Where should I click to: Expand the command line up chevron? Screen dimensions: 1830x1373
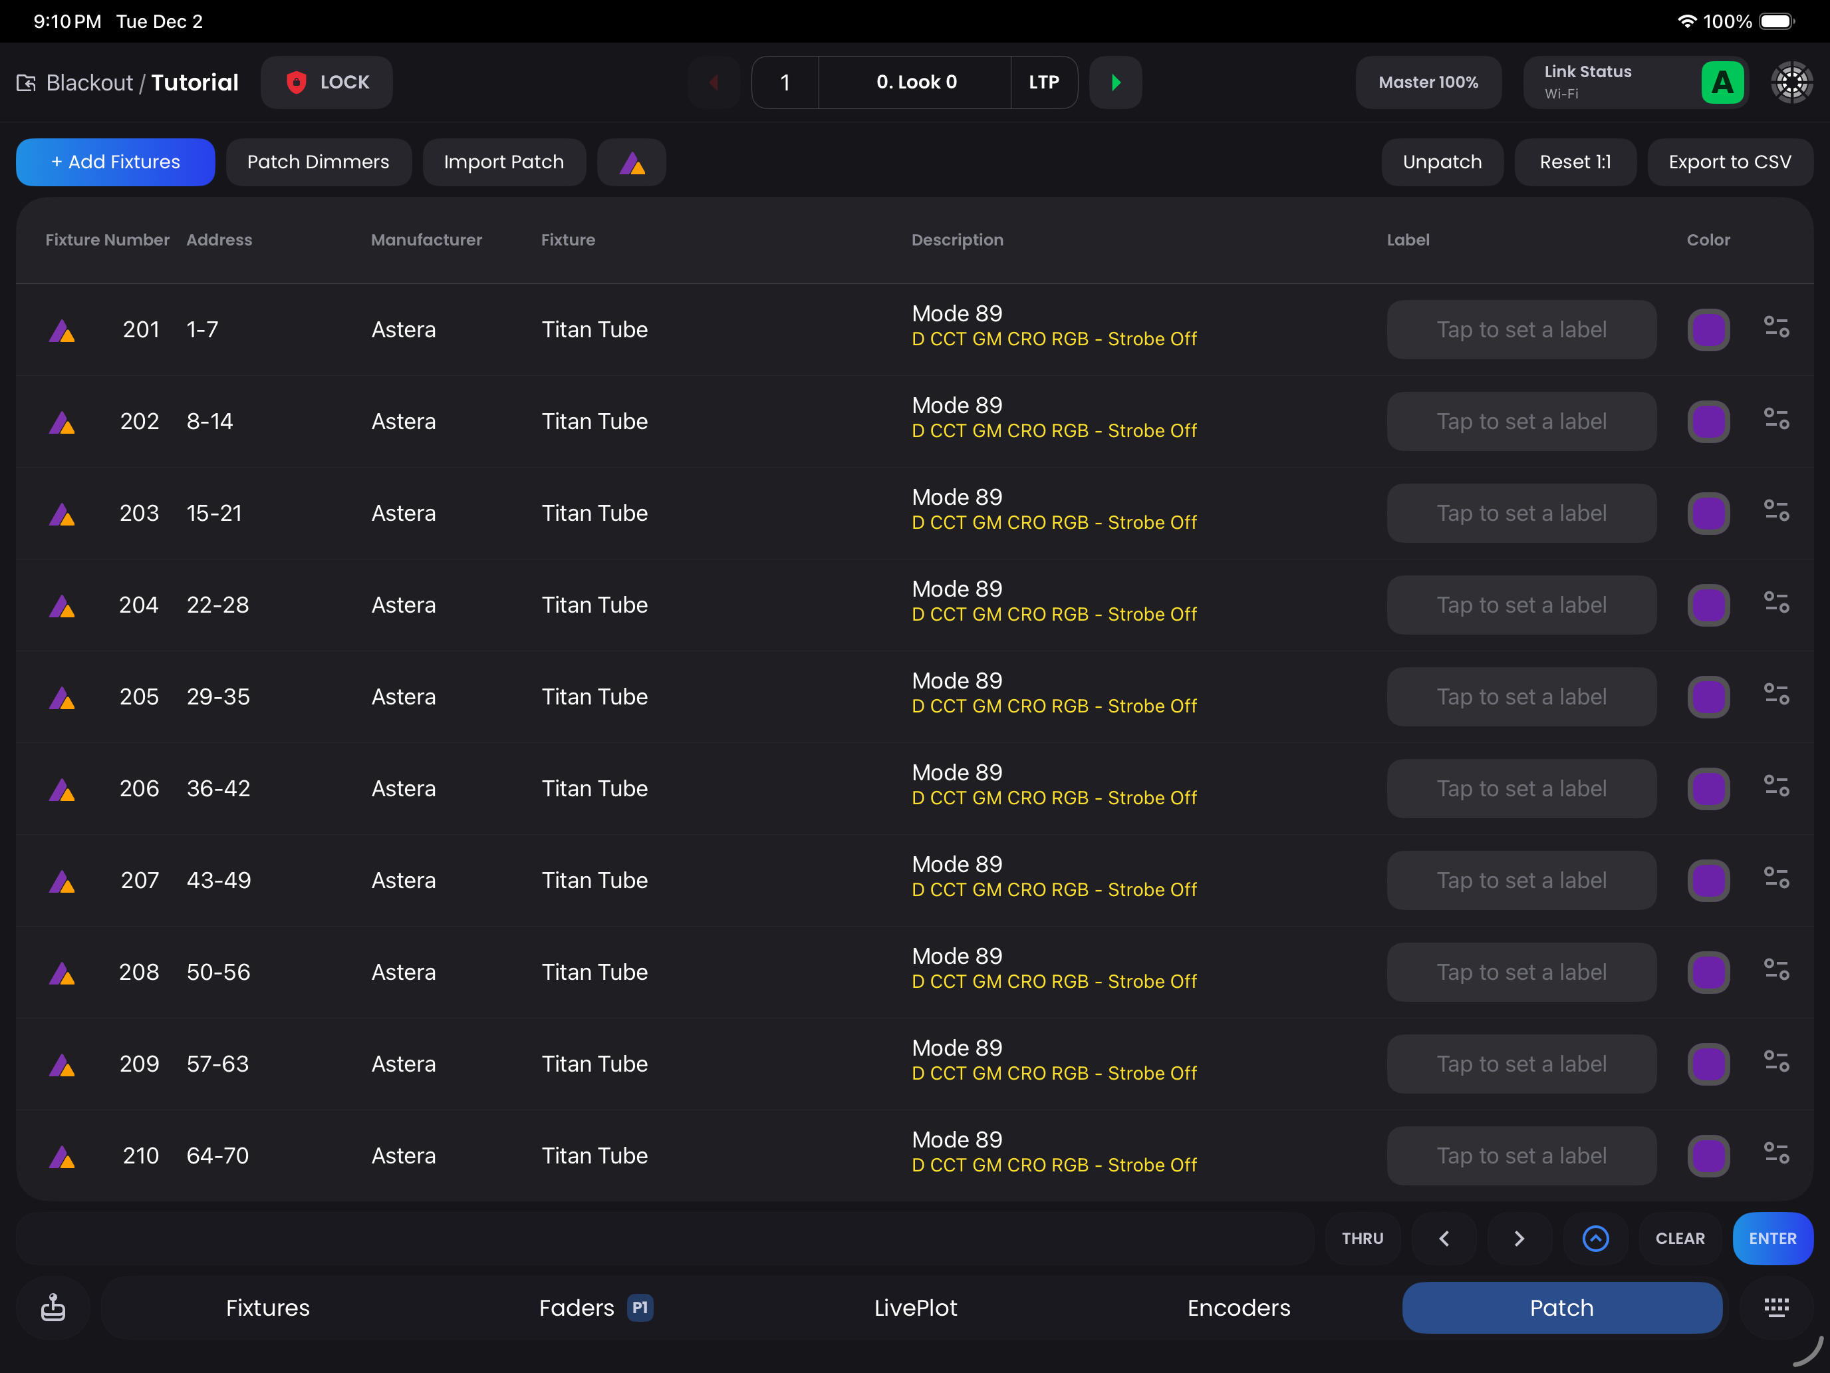[x=1595, y=1238]
